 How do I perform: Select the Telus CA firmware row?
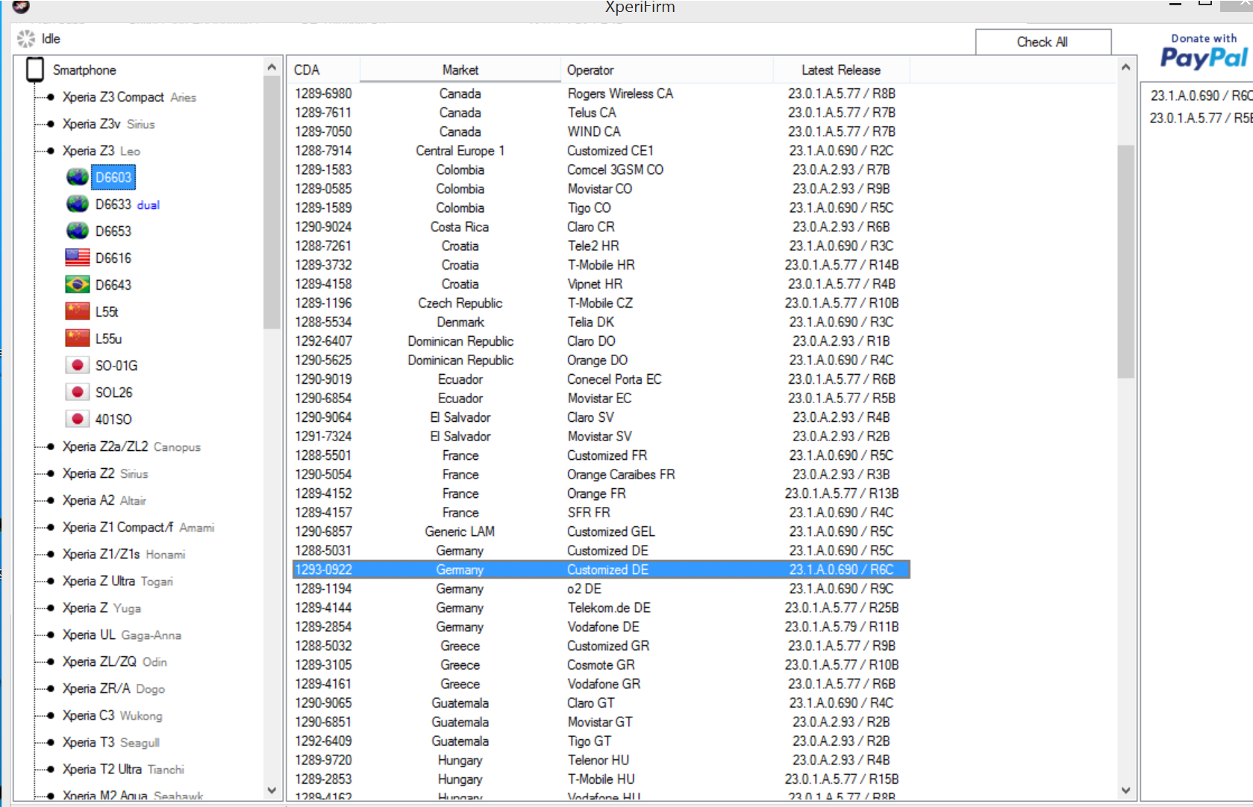[x=601, y=113]
